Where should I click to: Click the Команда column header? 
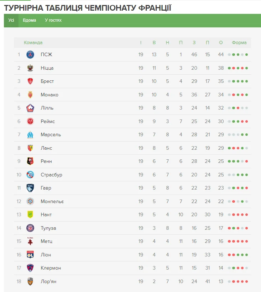pyautogui.click(x=33, y=43)
